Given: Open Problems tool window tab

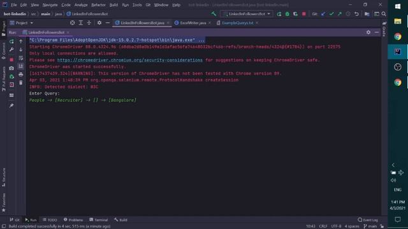Looking at the screenshot, I should pyautogui.click(x=73, y=219).
